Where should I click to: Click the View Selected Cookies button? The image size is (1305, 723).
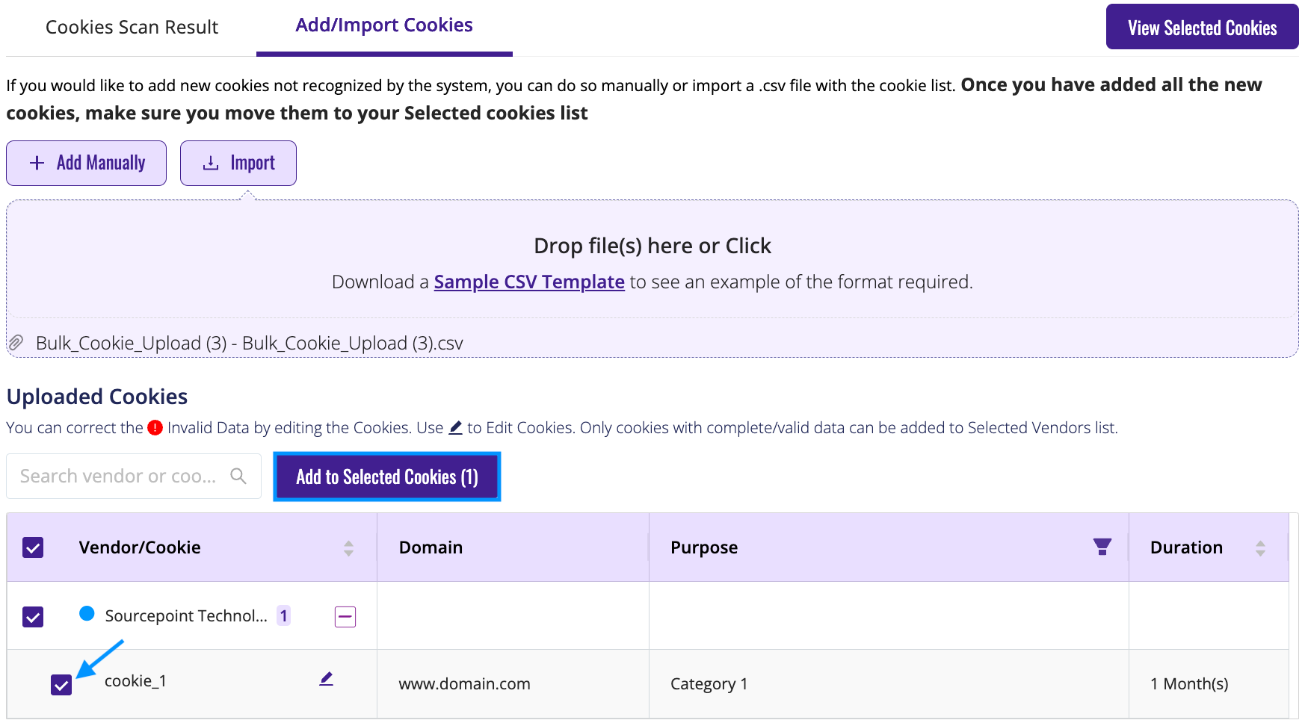click(x=1202, y=28)
